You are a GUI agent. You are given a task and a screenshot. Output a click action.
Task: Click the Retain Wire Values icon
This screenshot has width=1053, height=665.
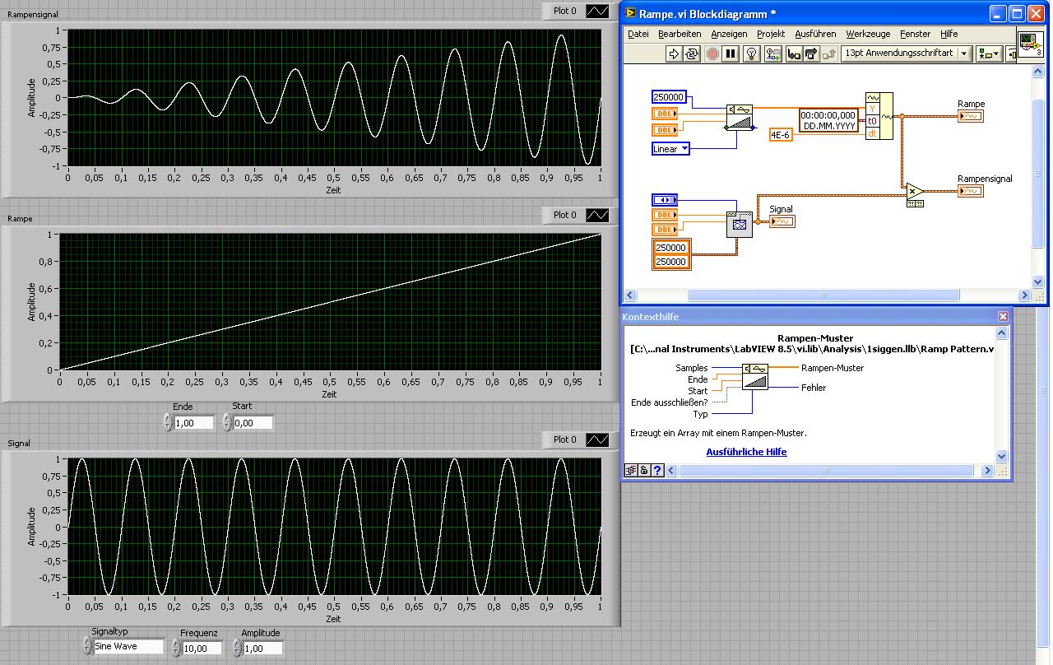[772, 54]
